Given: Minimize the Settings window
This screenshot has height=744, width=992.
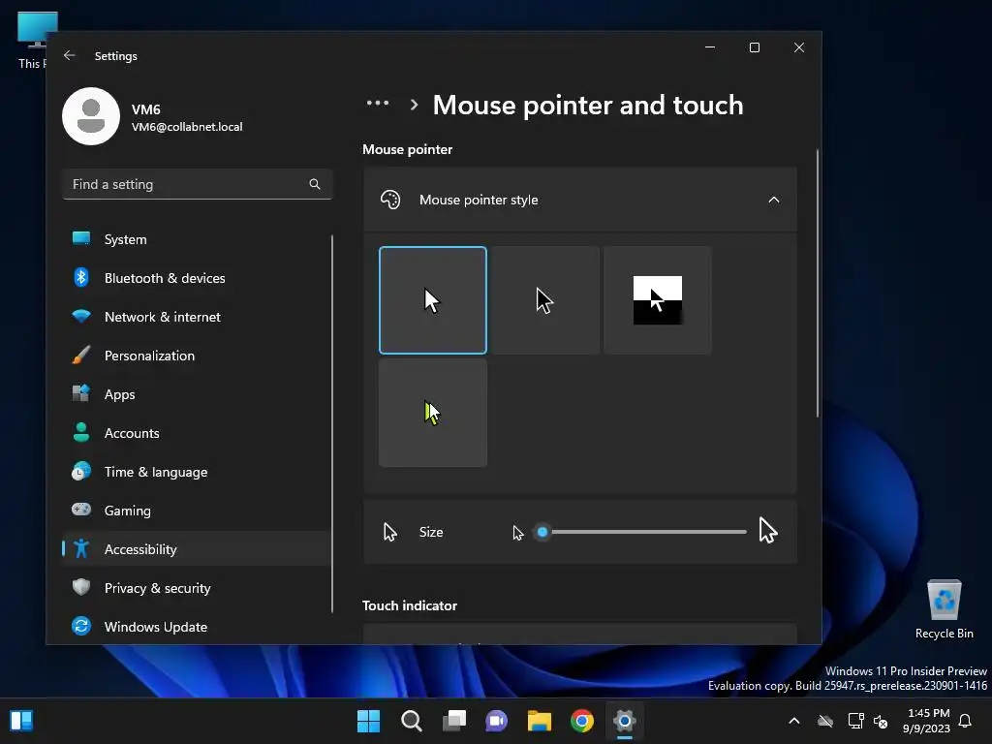Looking at the screenshot, I should point(710,47).
